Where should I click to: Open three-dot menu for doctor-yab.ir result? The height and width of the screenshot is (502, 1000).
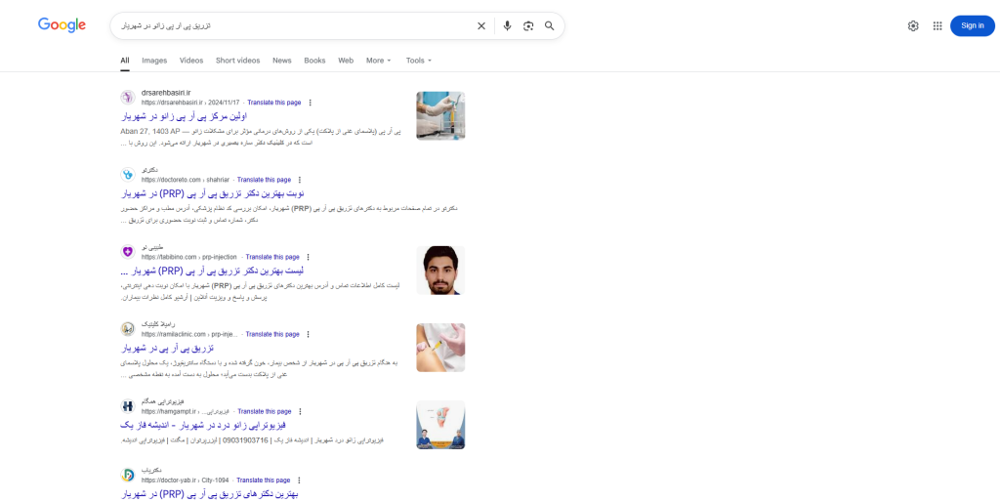click(299, 481)
